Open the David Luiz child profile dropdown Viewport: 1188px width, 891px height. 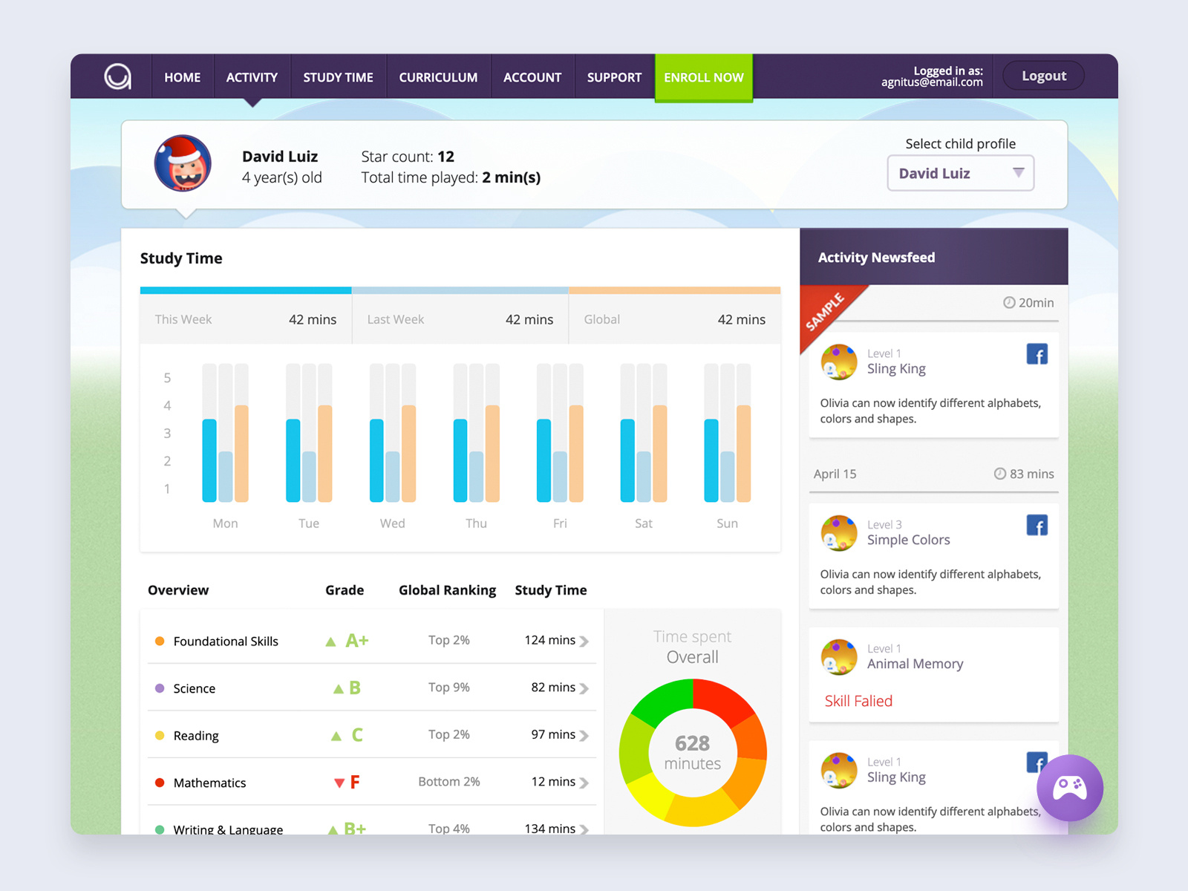(960, 173)
